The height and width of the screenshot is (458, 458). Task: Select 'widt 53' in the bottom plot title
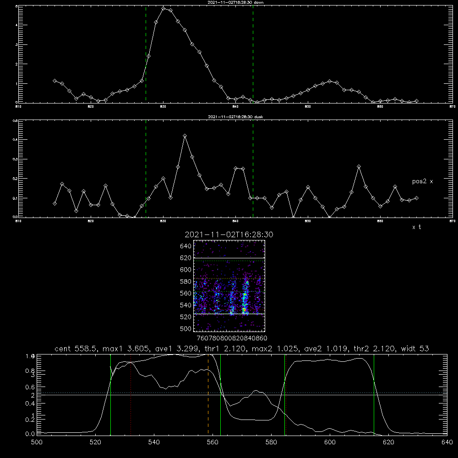[415, 349]
